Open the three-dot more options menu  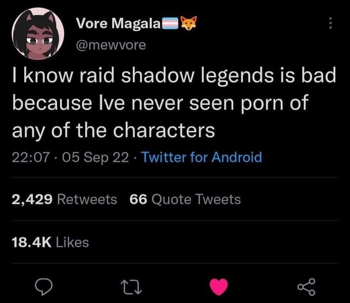tap(331, 23)
